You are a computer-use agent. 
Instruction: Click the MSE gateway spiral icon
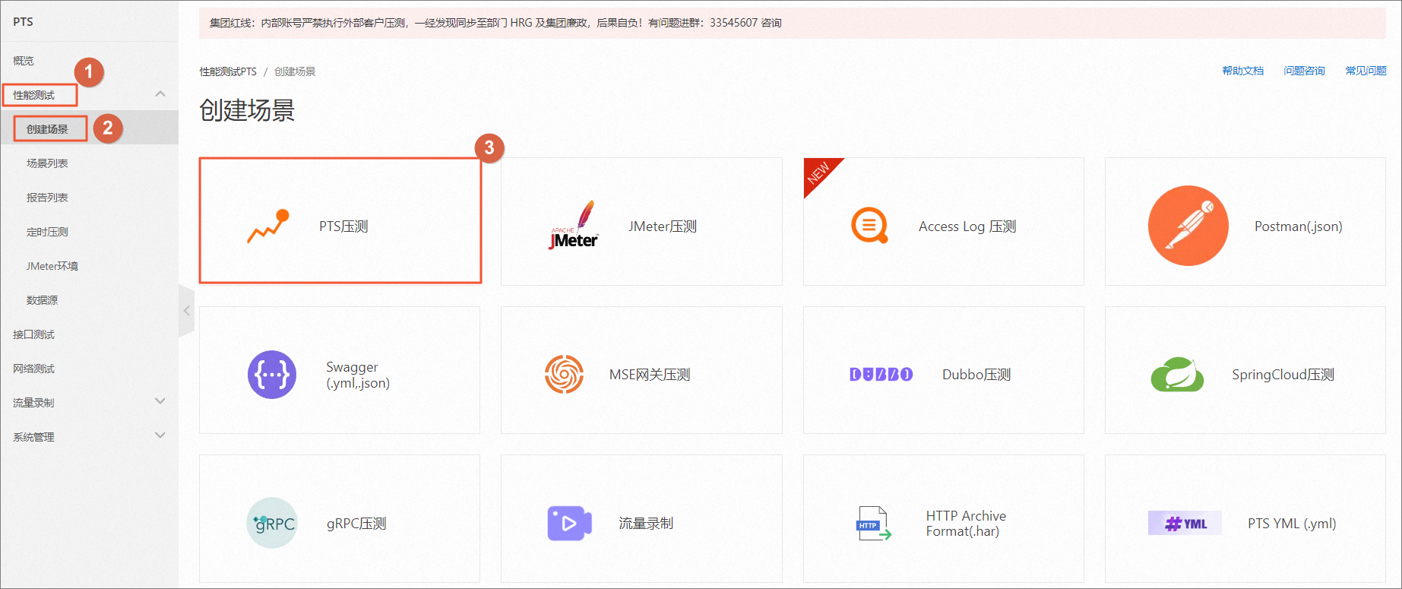[x=564, y=375]
